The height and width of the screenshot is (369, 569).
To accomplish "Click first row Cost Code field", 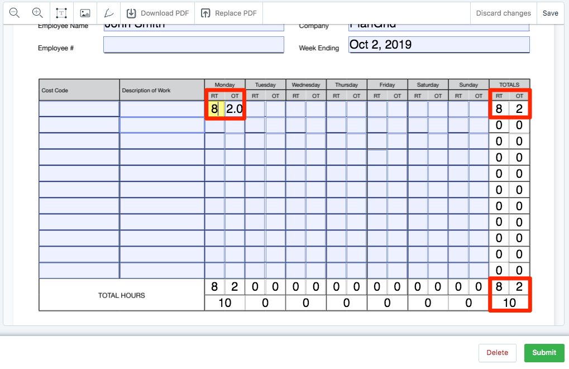I will point(79,109).
